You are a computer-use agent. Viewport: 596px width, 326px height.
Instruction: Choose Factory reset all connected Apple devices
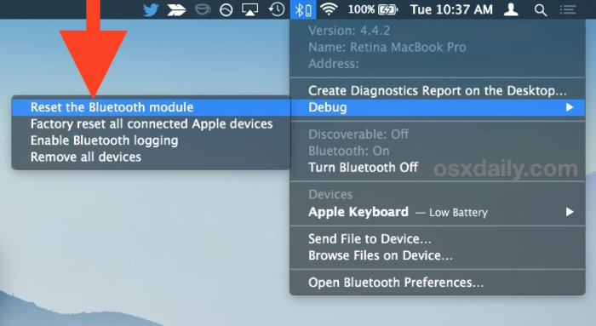click(x=151, y=124)
